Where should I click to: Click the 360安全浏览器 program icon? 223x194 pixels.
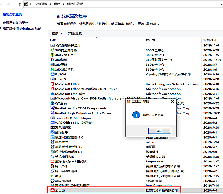tap(52, 50)
